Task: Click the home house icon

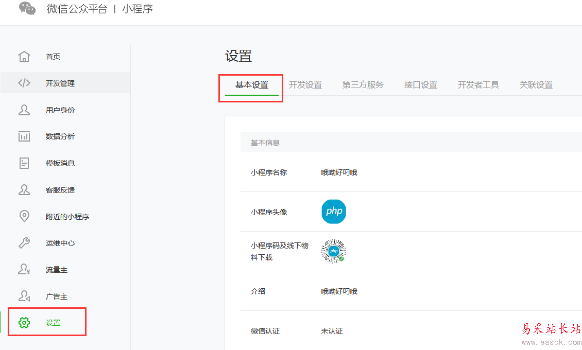Action: 24,57
